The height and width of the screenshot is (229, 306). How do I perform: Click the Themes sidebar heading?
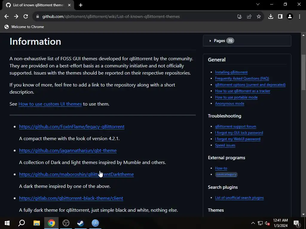[x=216, y=210]
